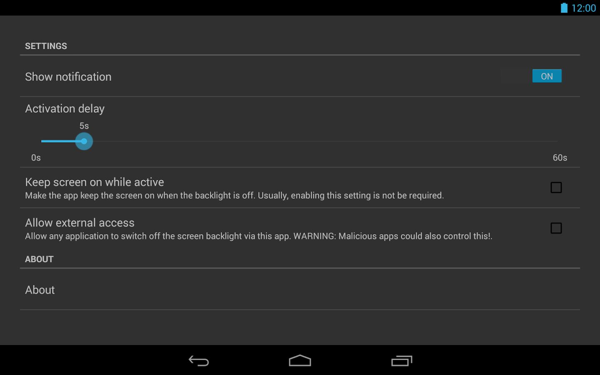Screen dimensions: 600x375
Task: Click the 0s label under the slider
Action: pos(36,157)
